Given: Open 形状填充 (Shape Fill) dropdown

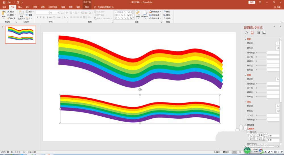Looking at the screenshot, I should pos(156,12).
